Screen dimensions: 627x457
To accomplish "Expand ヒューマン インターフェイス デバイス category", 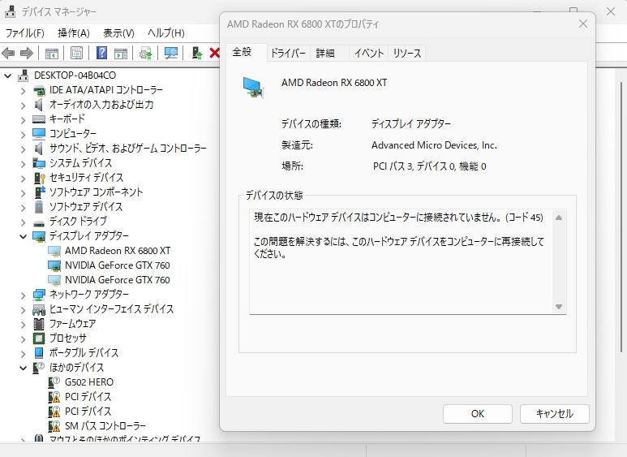I will (24, 310).
